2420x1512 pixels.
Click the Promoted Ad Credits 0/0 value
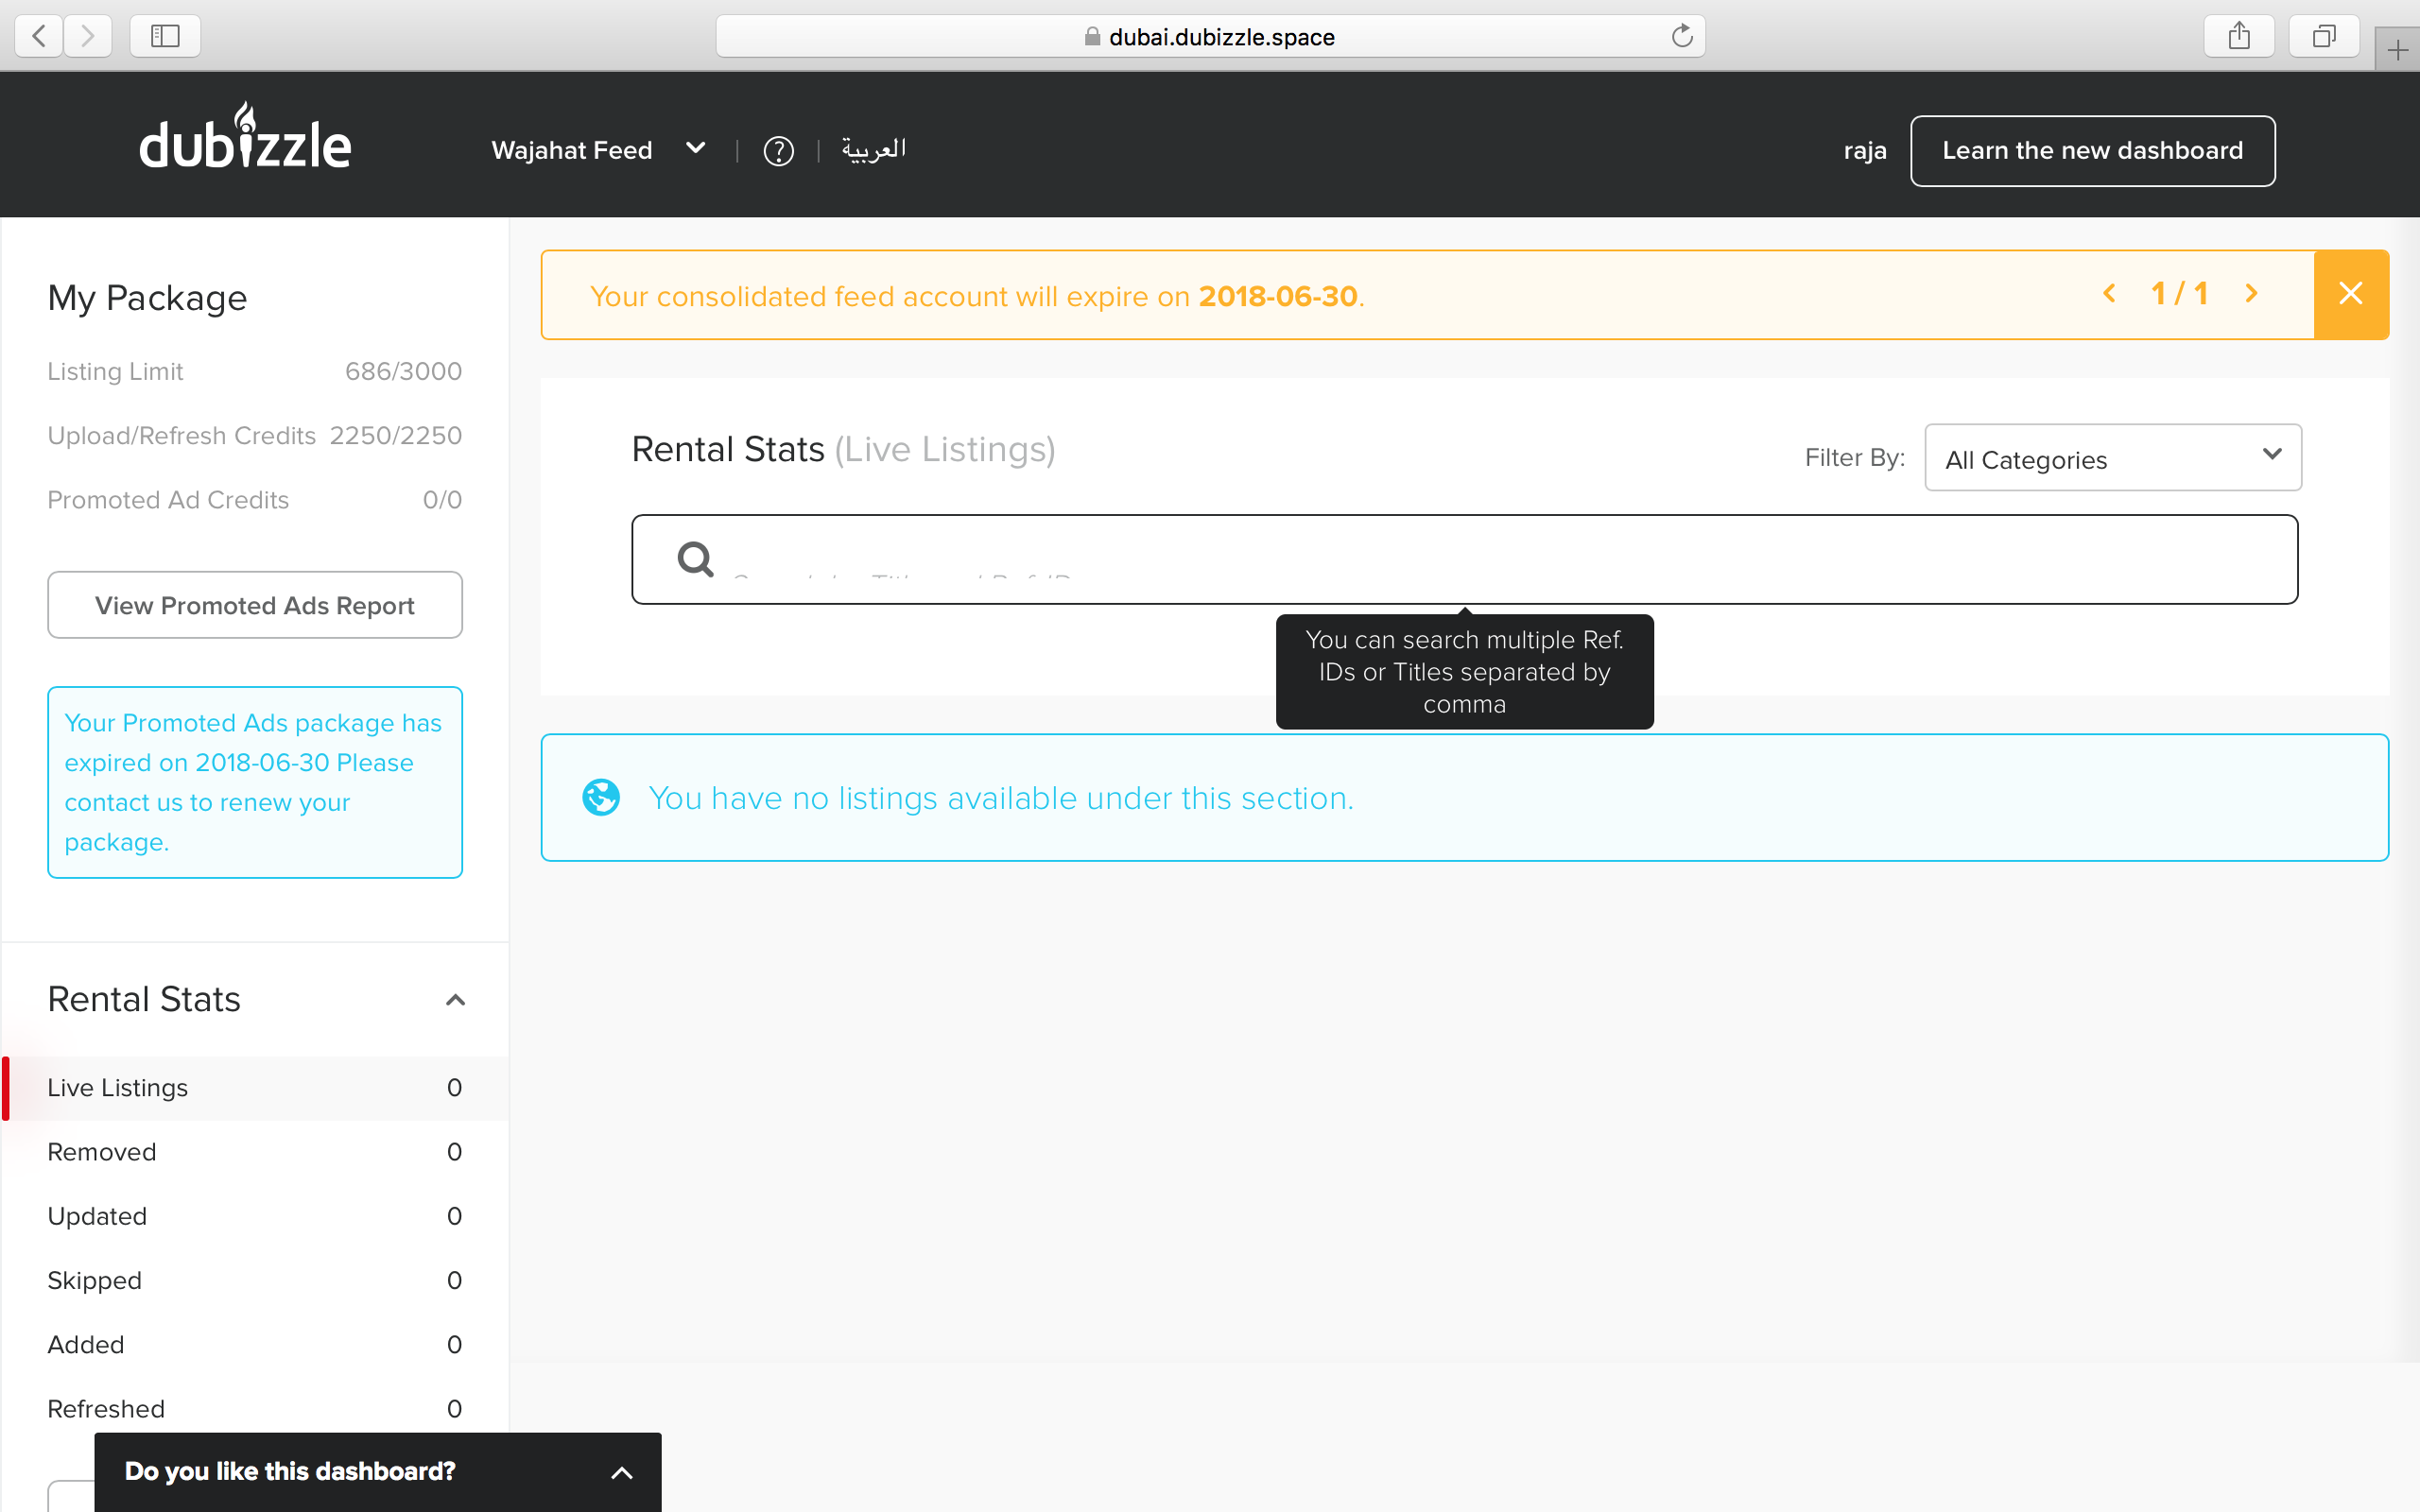pos(442,499)
